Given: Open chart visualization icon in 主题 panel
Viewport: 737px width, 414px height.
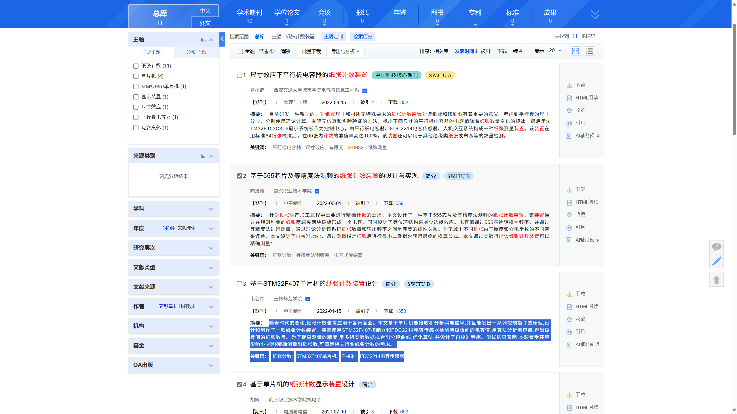Looking at the screenshot, I should (203, 40).
